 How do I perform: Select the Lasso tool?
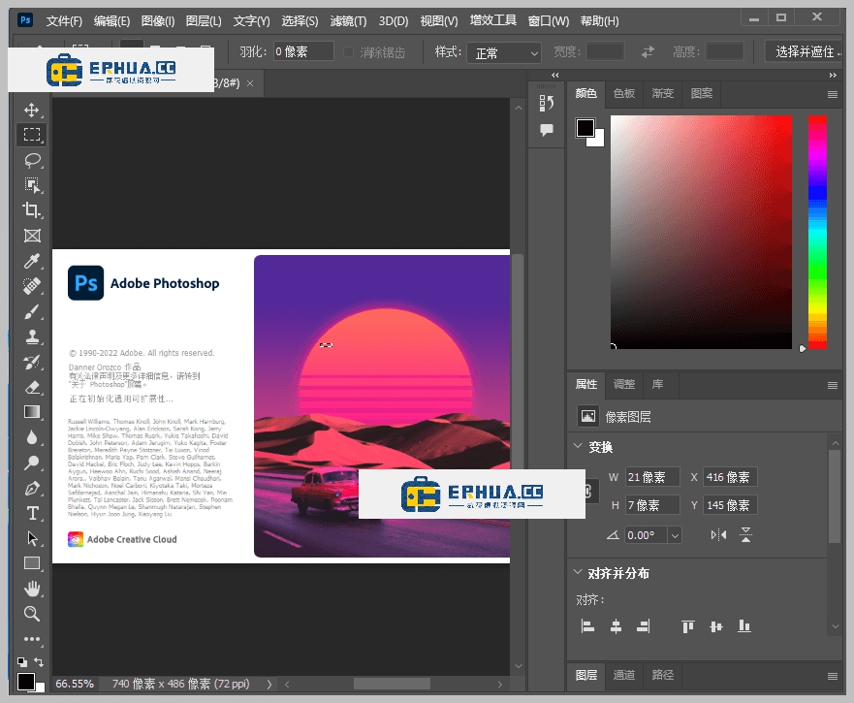(32, 160)
